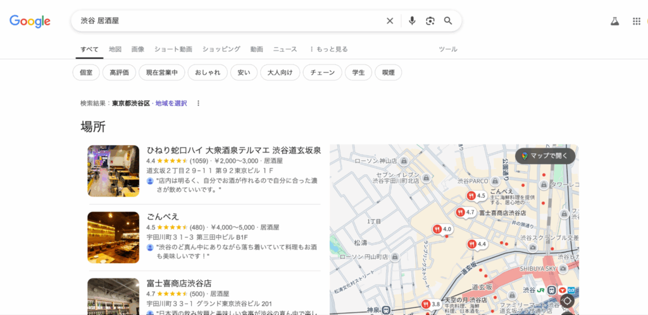
Task: Click address 道玄坂２丁目２９−１１ 第９２東京ビル
Action: coord(210,170)
